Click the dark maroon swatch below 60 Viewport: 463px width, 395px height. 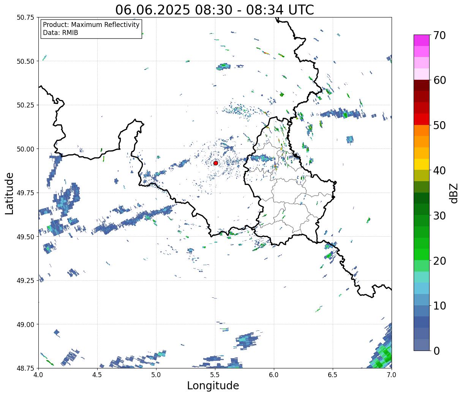point(422,85)
